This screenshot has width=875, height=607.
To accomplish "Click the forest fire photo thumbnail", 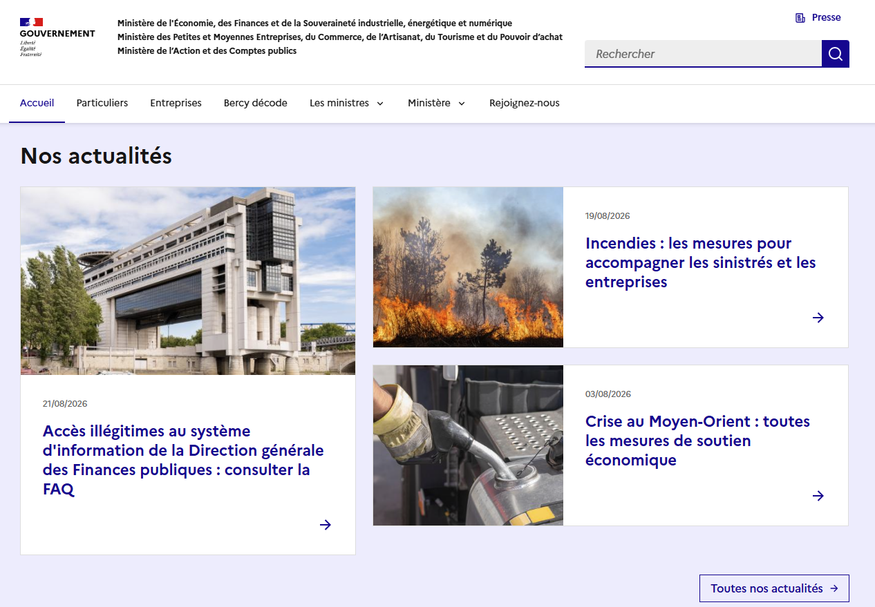I will [x=468, y=267].
